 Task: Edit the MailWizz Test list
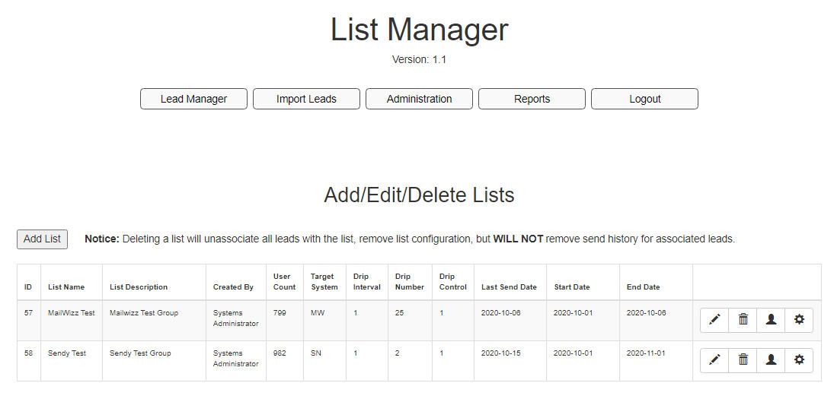(x=714, y=320)
